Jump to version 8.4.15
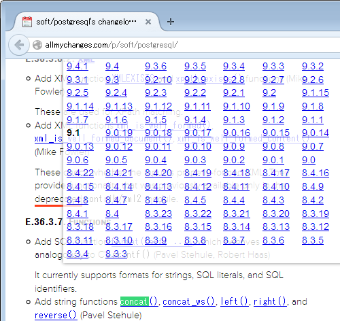Screen dimensions: 340x321 (x=80, y=187)
